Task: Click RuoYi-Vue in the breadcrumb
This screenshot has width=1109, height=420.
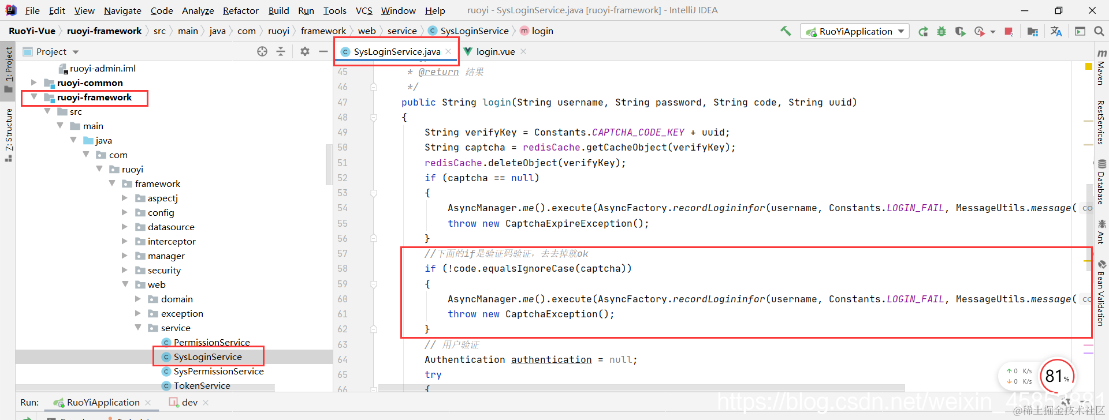Action: (x=32, y=31)
